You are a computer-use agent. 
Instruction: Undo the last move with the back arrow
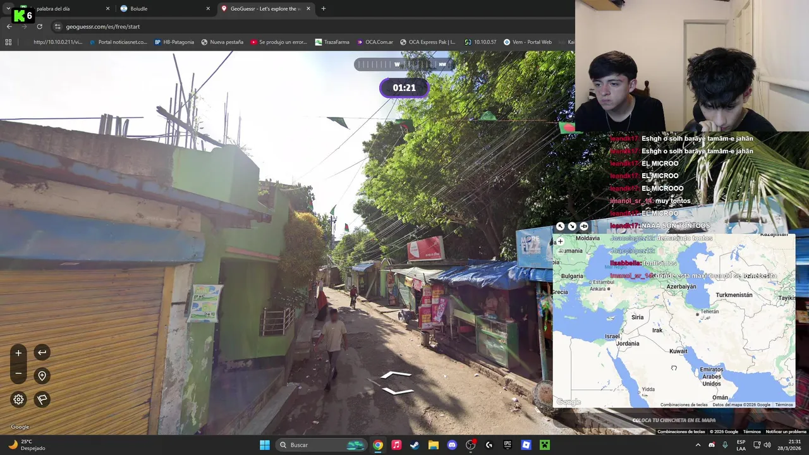(42, 353)
